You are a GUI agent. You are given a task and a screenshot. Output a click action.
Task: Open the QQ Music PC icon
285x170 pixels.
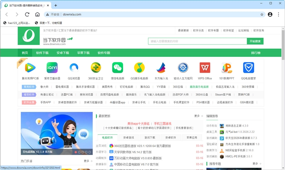(139, 68)
